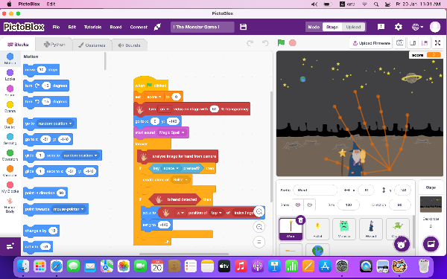The width and height of the screenshot is (447, 279).
Task: Open the Tutorials menu
Action: tap(92, 27)
